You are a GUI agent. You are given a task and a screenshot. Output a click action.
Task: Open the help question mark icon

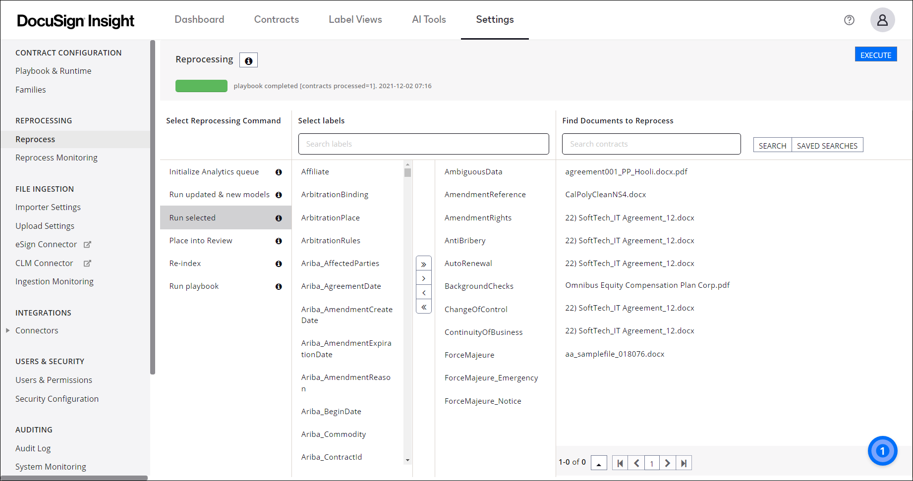849,20
